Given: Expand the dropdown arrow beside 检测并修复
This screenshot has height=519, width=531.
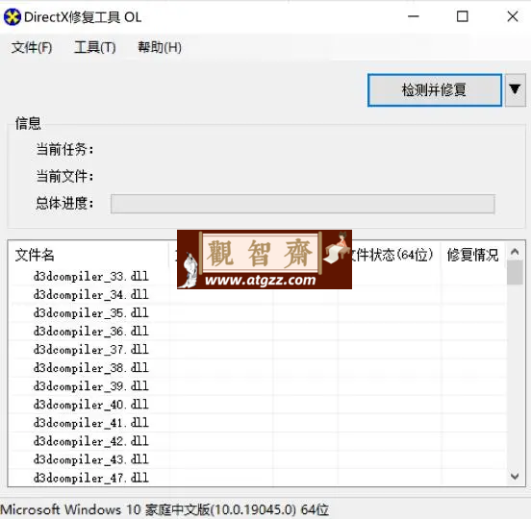Looking at the screenshot, I should [515, 90].
